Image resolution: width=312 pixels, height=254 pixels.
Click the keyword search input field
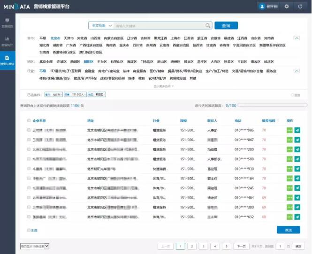coord(159,26)
